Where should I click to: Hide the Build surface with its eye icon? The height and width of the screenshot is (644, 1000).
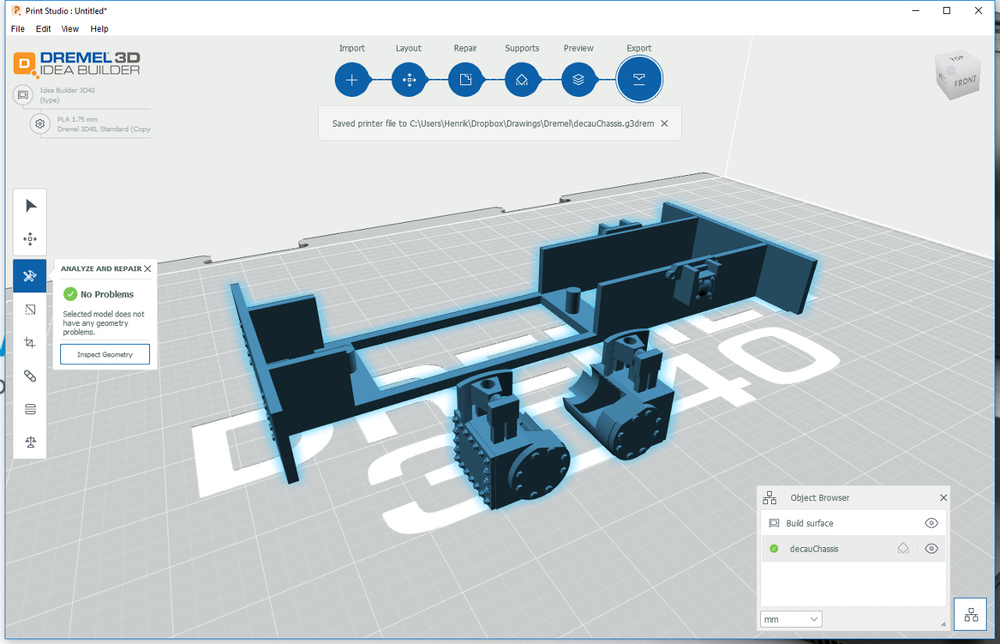point(931,524)
